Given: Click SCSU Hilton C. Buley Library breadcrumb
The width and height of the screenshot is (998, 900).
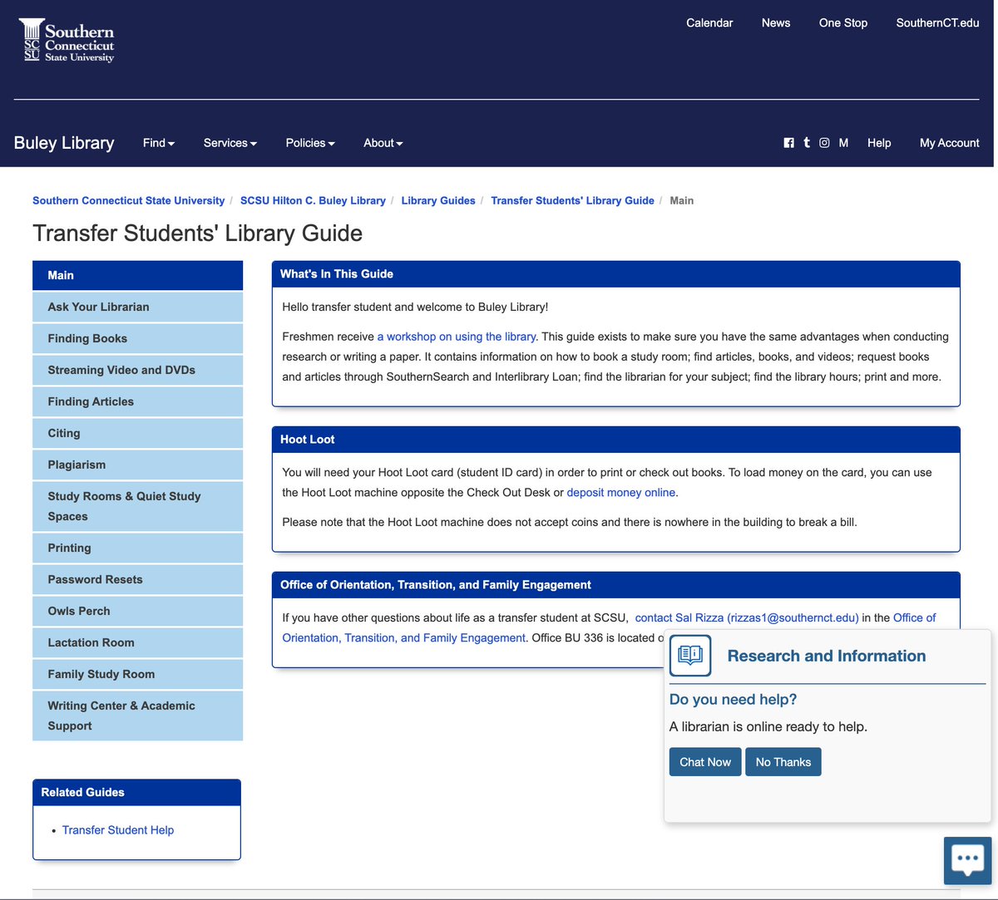Looking at the screenshot, I should 313,200.
